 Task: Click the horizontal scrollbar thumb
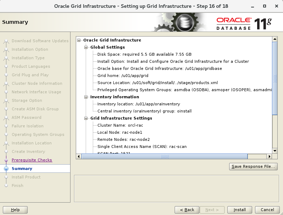coord(164,156)
